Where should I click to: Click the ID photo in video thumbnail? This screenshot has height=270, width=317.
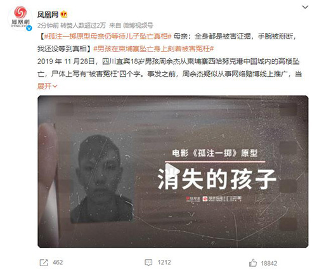click(x=102, y=179)
